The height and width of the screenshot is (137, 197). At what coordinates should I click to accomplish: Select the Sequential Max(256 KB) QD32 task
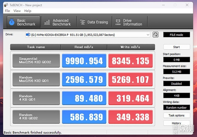[x=36, y=60]
